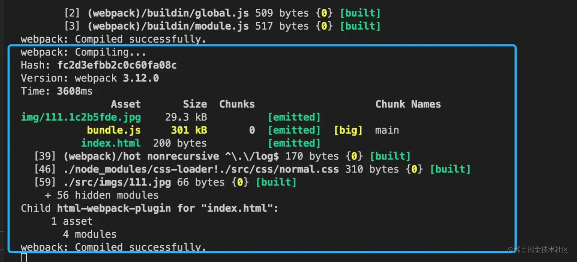
Task: Select the bundle.js asset name
Action: click(x=114, y=130)
